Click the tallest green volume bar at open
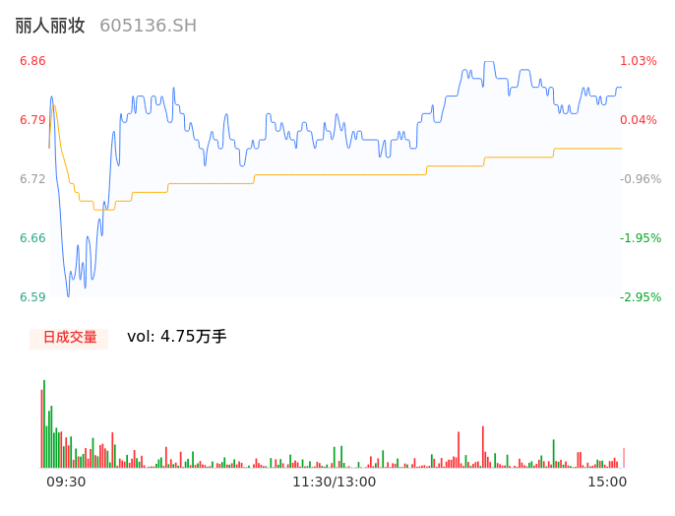675x516 pixels. point(44,423)
